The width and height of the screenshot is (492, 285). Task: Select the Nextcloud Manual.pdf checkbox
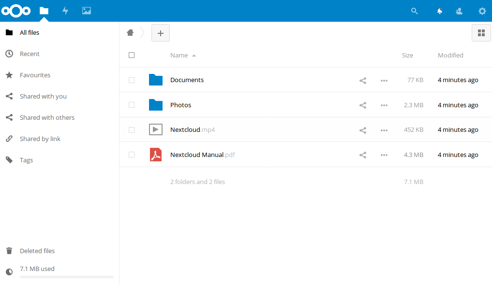(132, 155)
